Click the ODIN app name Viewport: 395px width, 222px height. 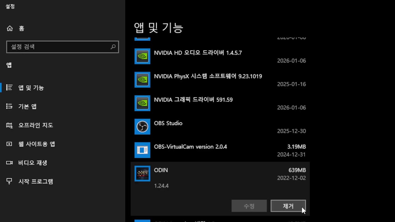coord(161,170)
